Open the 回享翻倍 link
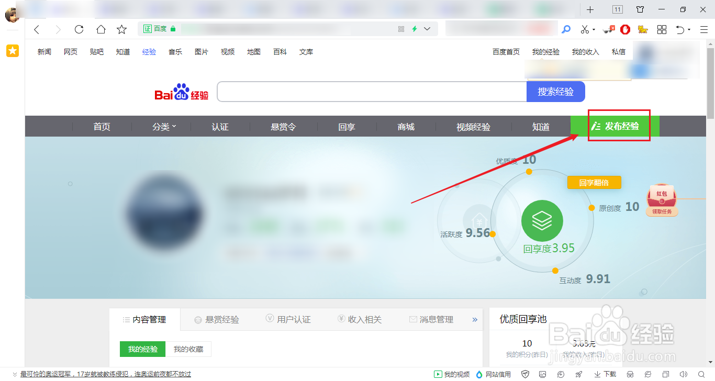 coord(594,182)
